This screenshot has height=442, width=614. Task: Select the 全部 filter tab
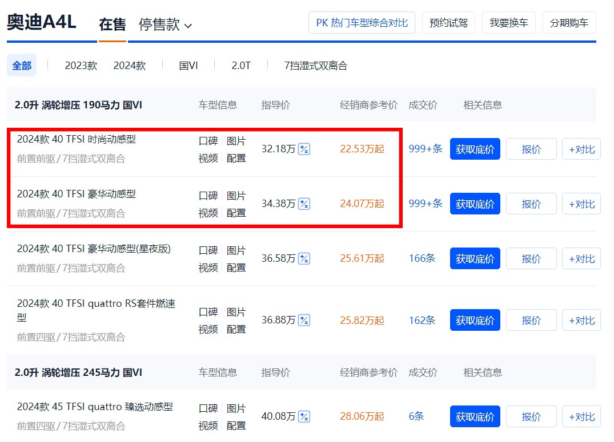click(22, 66)
